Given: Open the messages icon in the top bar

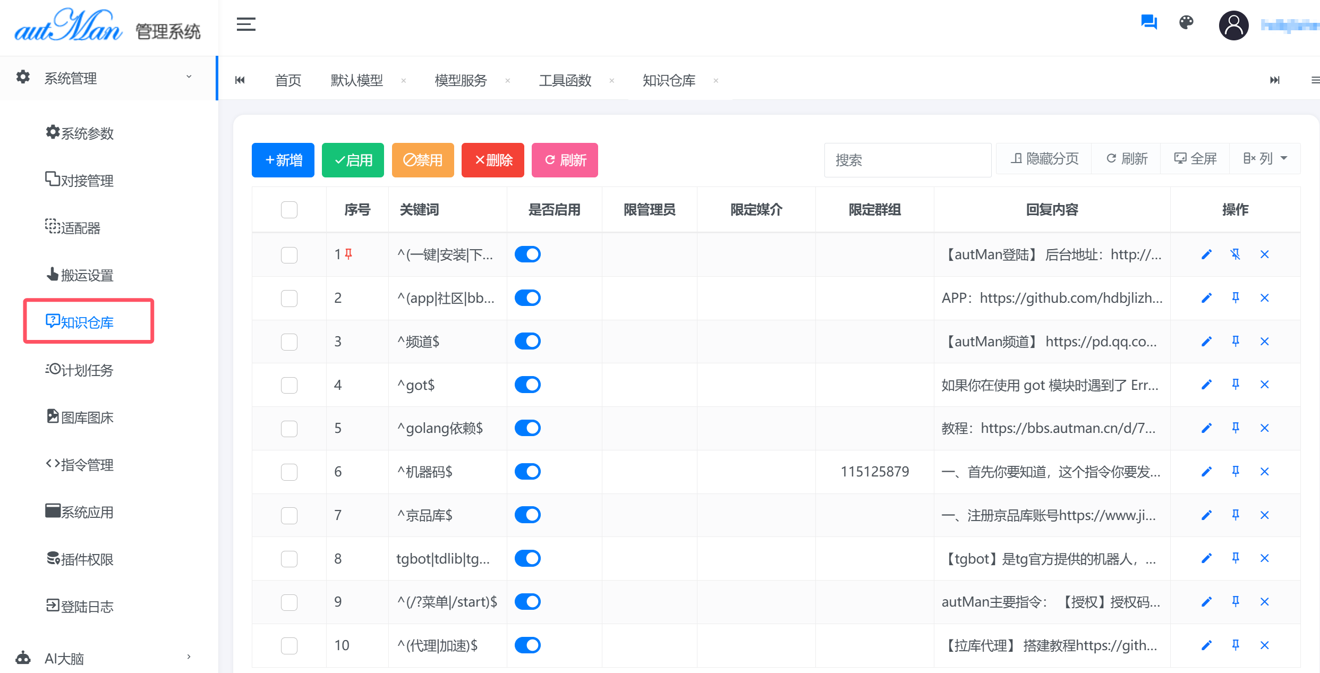Looking at the screenshot, I should point(1148,22).
